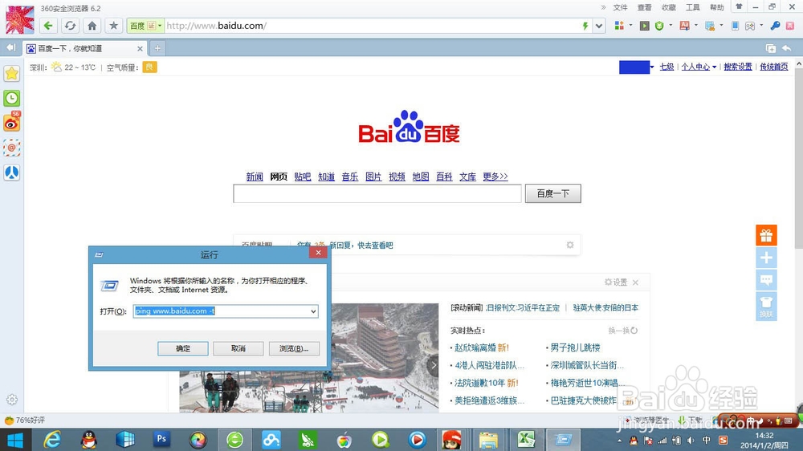Screen dimensions: 803x451
Task: Expand the extensions grid dropdown arrow
Action: (630, 25)
